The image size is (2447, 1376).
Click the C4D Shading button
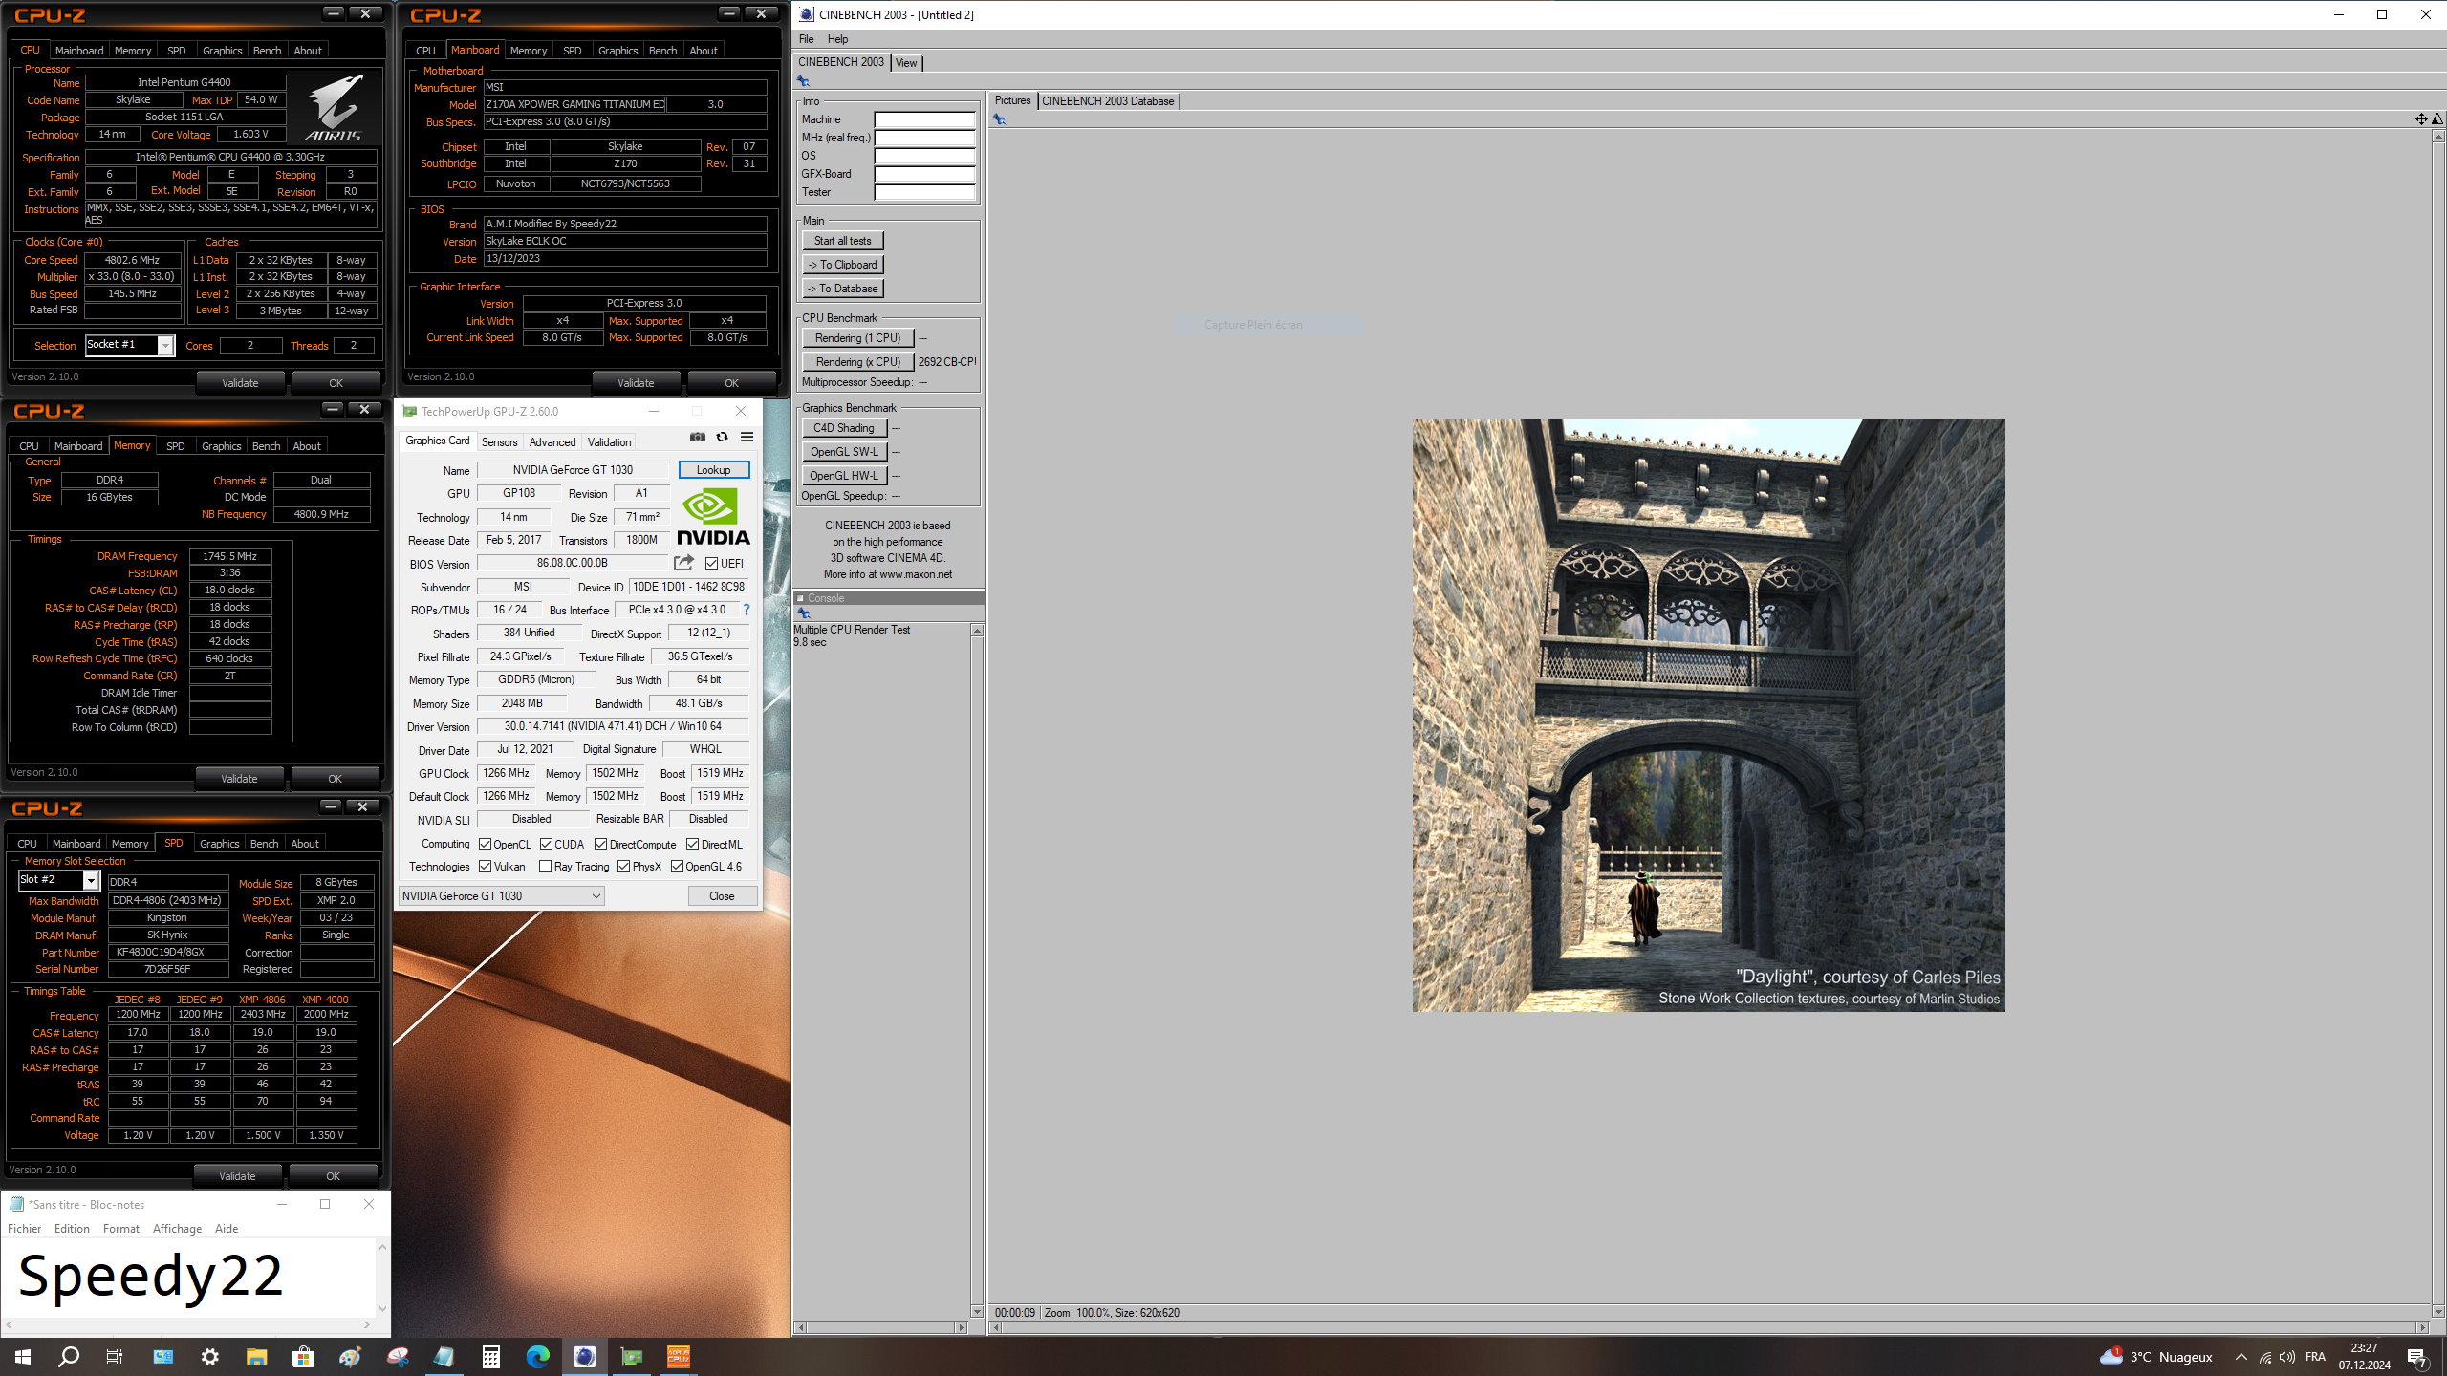(x=844, y=428)
